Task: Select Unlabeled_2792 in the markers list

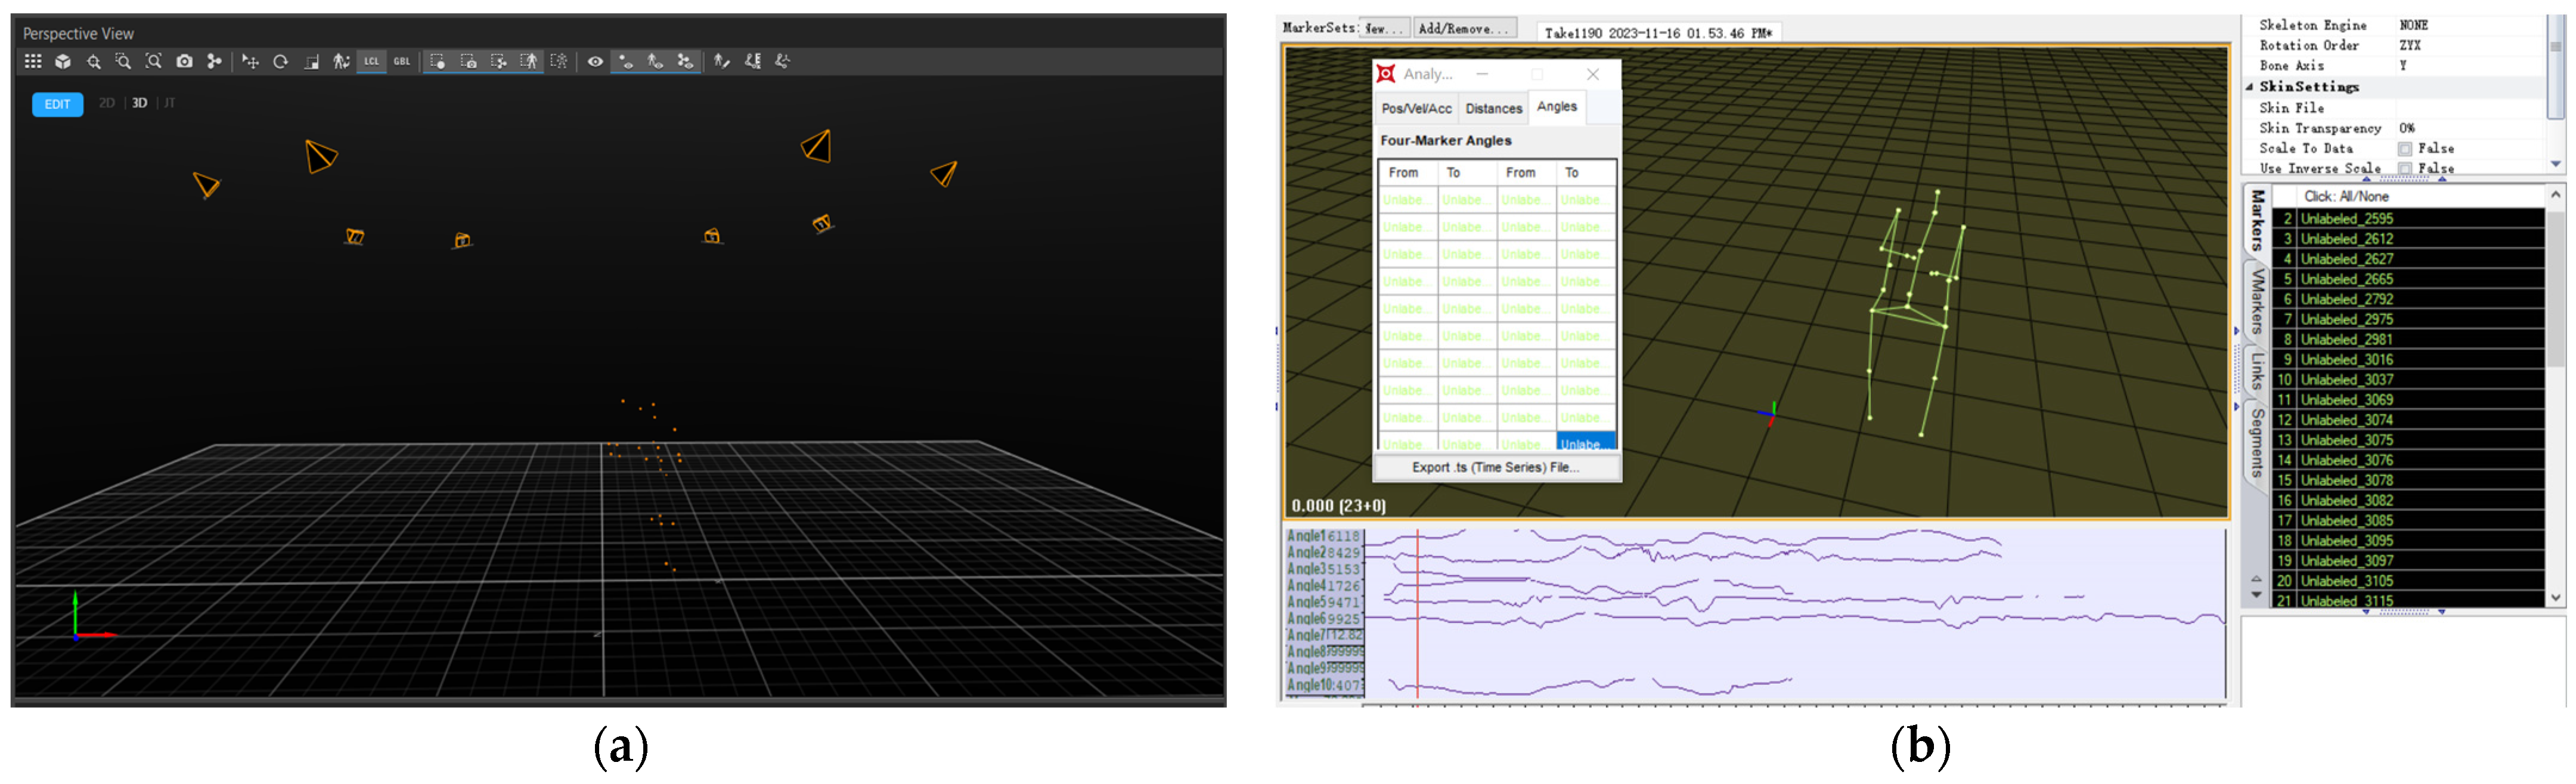Action: [x=2346, y=299]
